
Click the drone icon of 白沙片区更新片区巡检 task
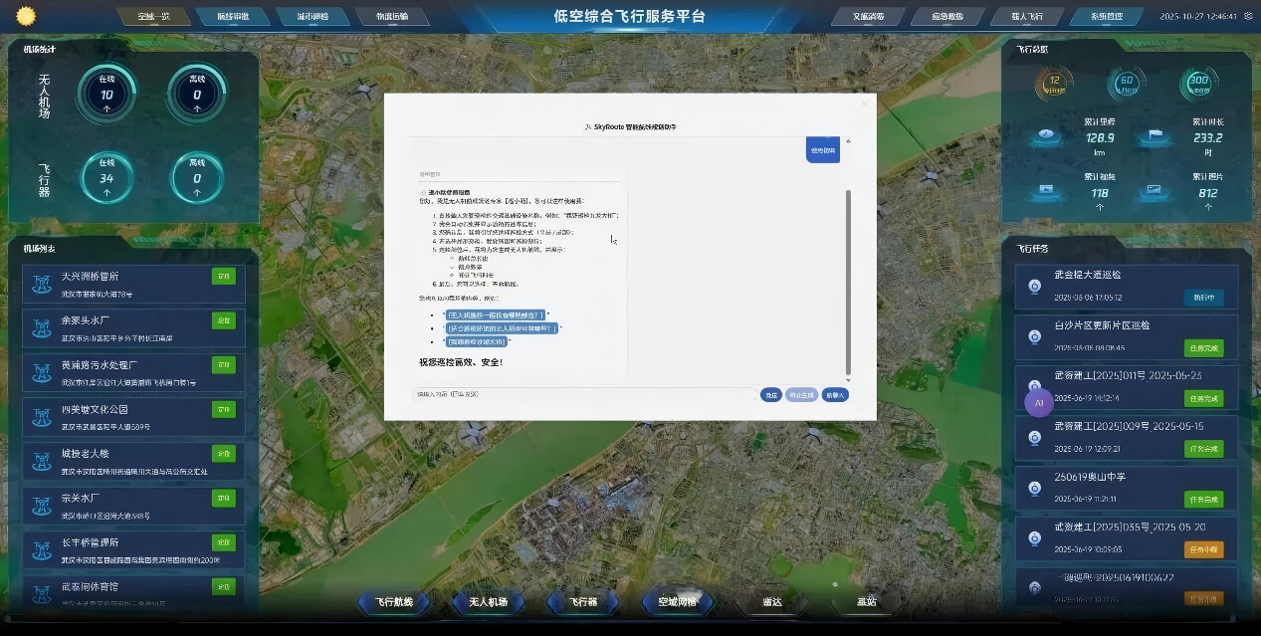(x=1035, y=336)
